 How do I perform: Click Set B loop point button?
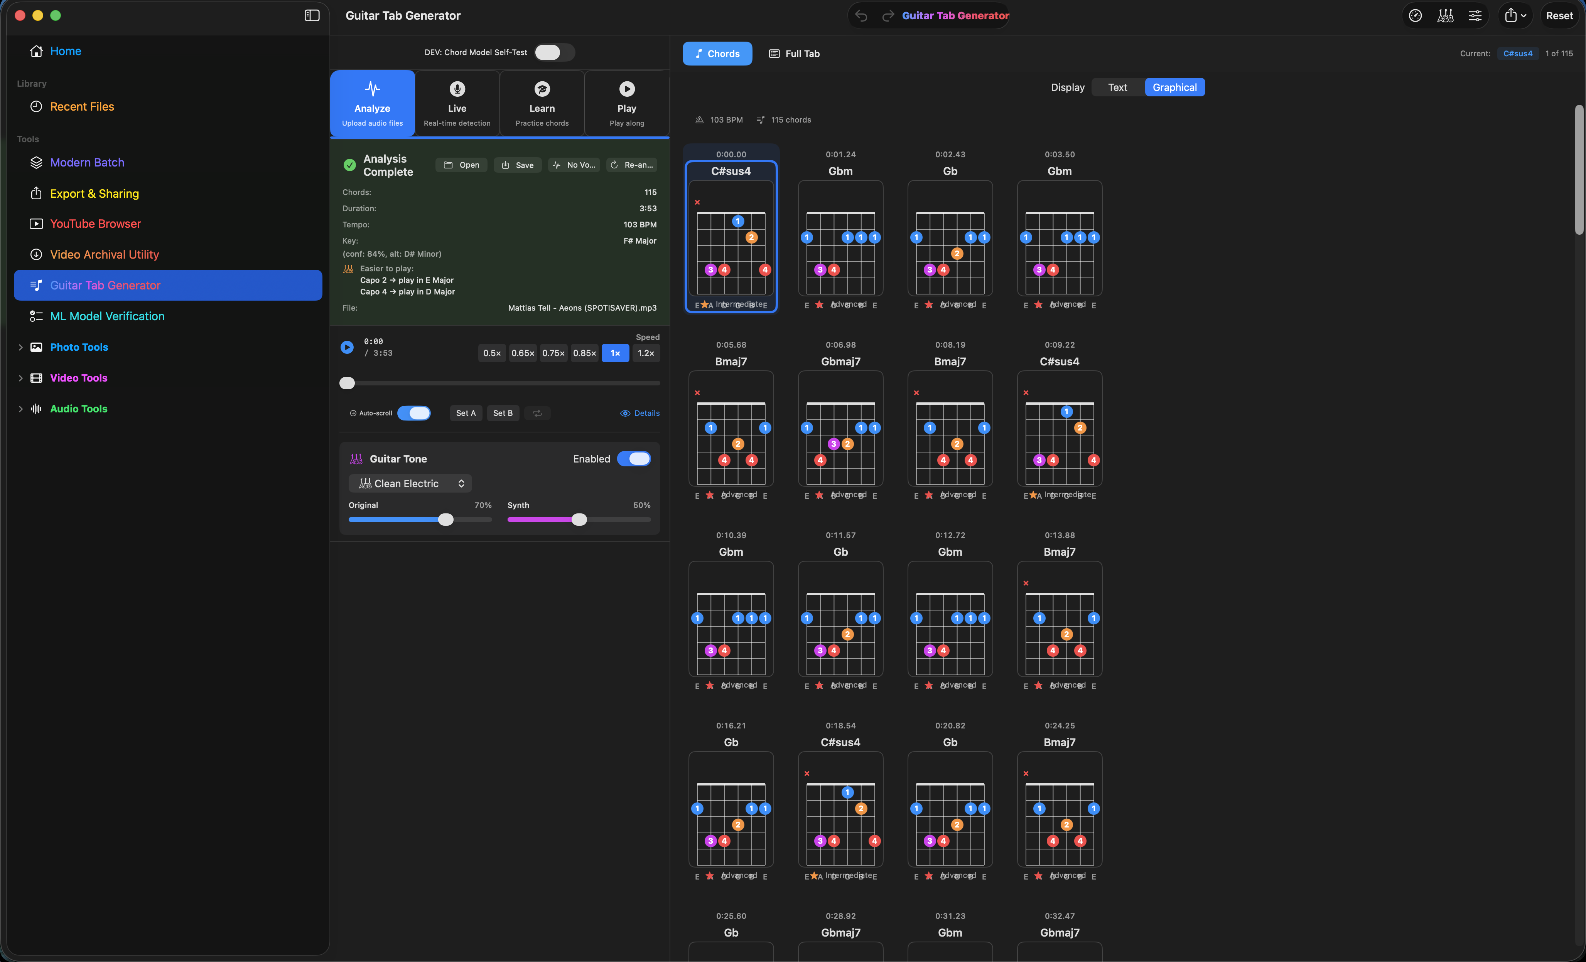pos(503,413)
